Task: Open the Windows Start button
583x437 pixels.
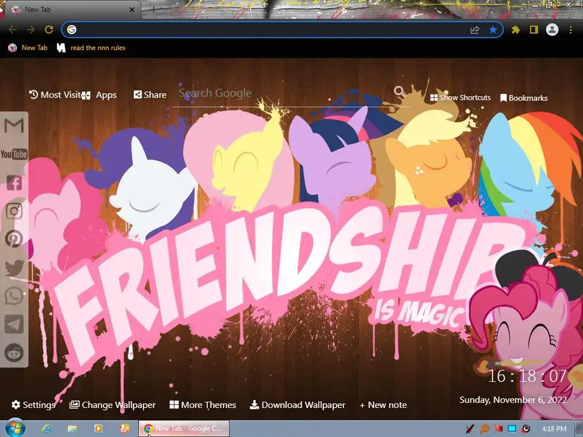Action: [x=15, y=428]
